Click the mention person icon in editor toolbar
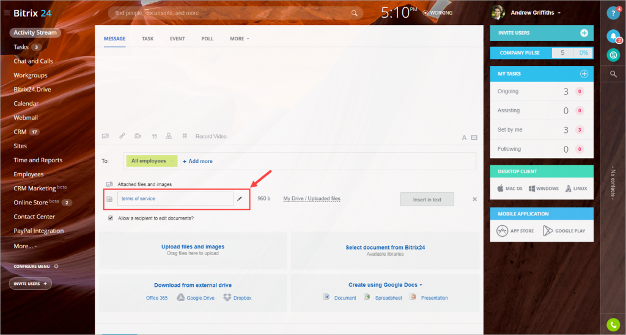Image resolution: width=626 pixels, height=335 pixels. 169,136
